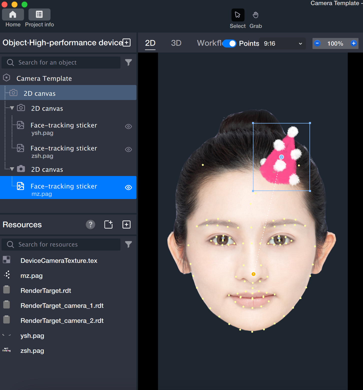Click the Resources help question mark

click(x=90, y=224)
